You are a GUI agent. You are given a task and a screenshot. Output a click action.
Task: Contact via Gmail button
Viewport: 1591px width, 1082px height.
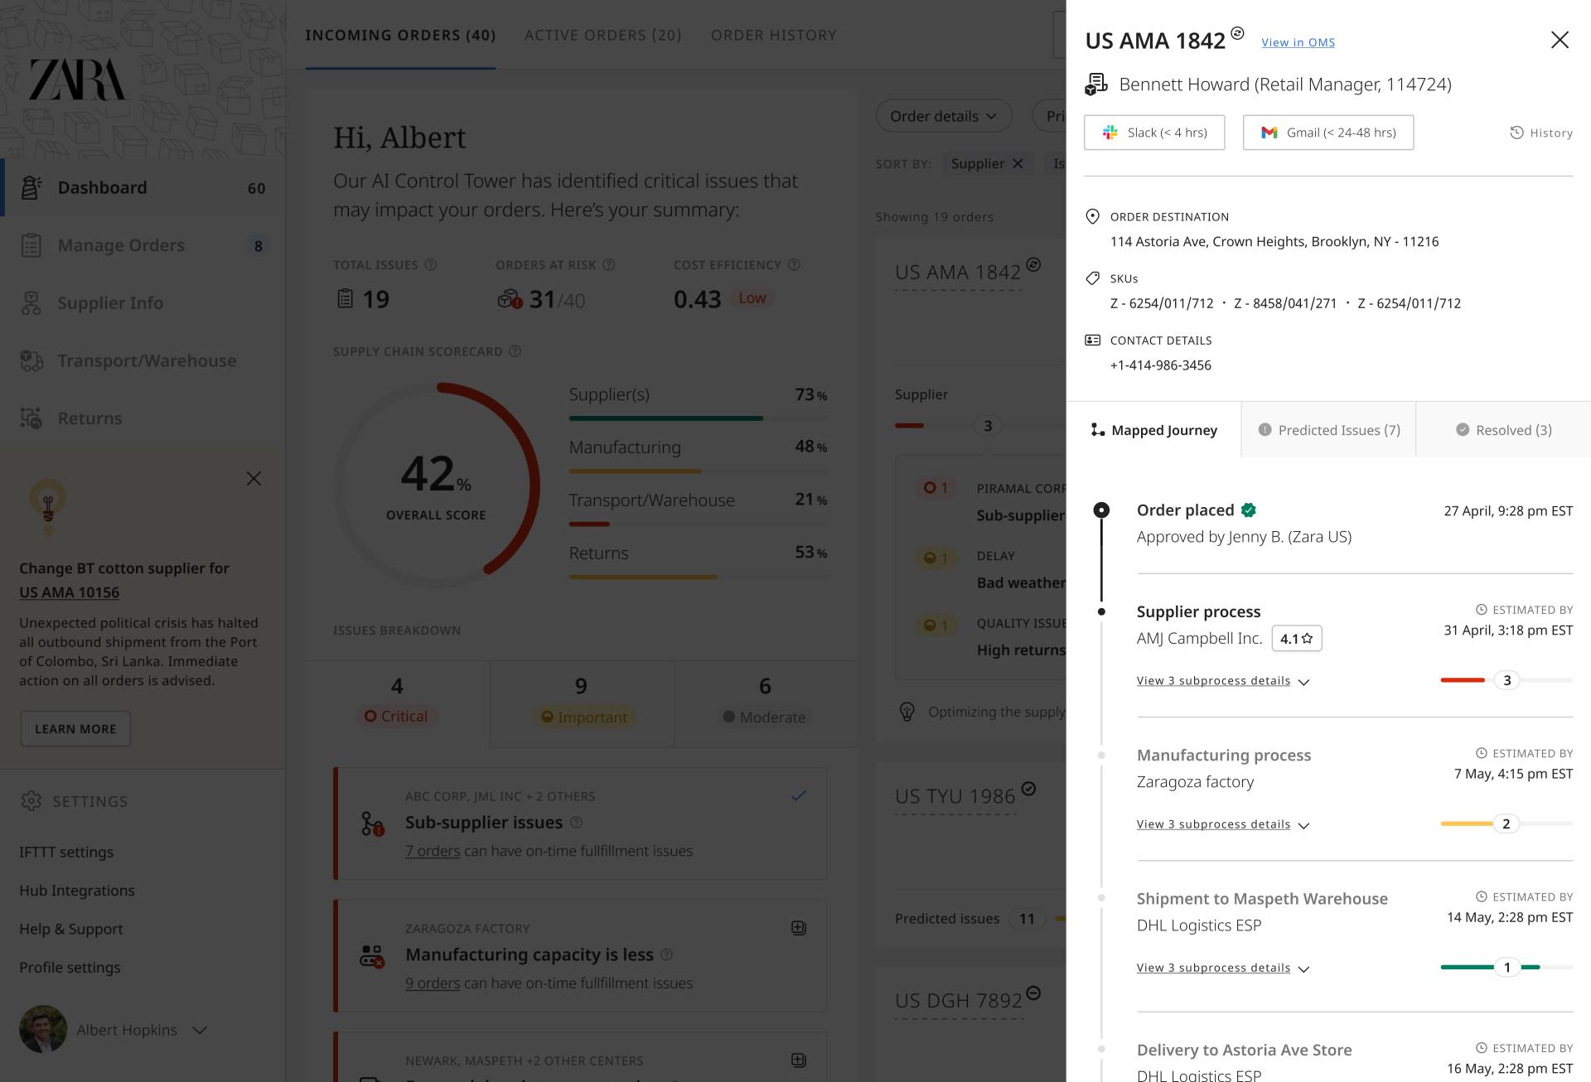click(1328, 133)
